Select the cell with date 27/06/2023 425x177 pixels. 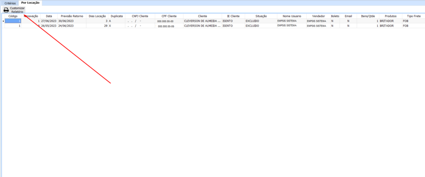[x=49, y=21]
